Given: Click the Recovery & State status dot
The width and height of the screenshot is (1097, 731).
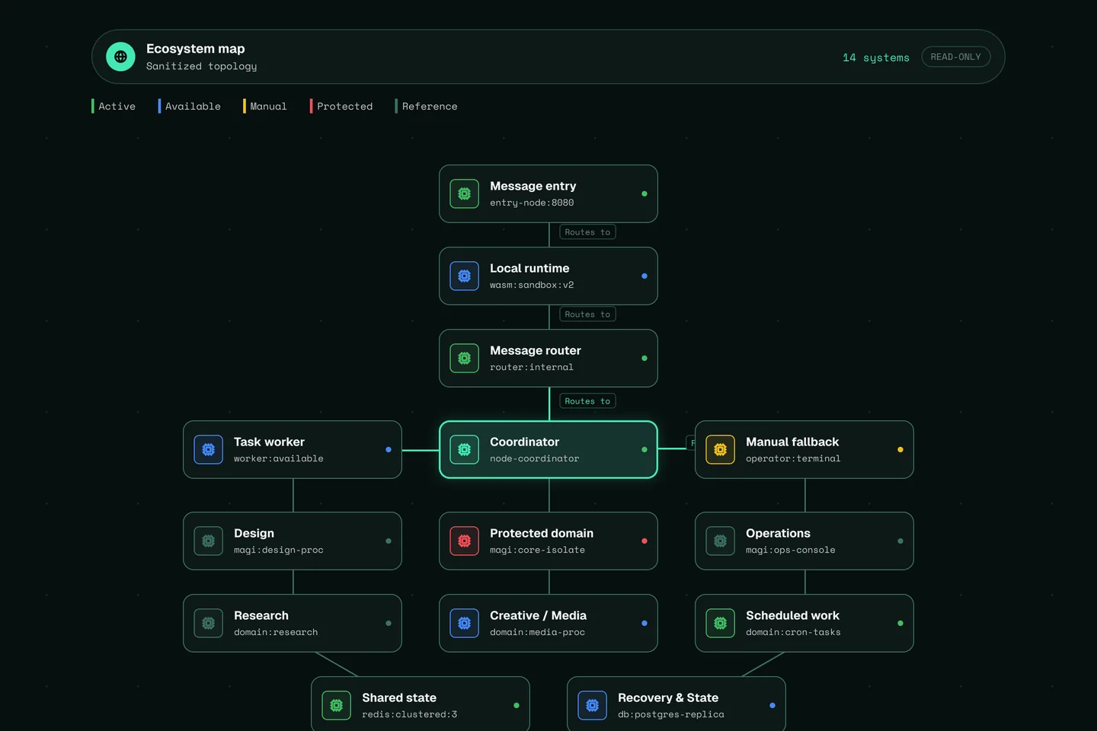Looking at the screenshot, I should [x=772, y=705].
